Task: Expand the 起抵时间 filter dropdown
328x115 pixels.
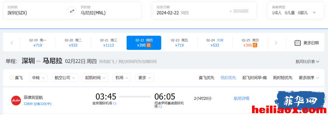Action: coord(95,78)
